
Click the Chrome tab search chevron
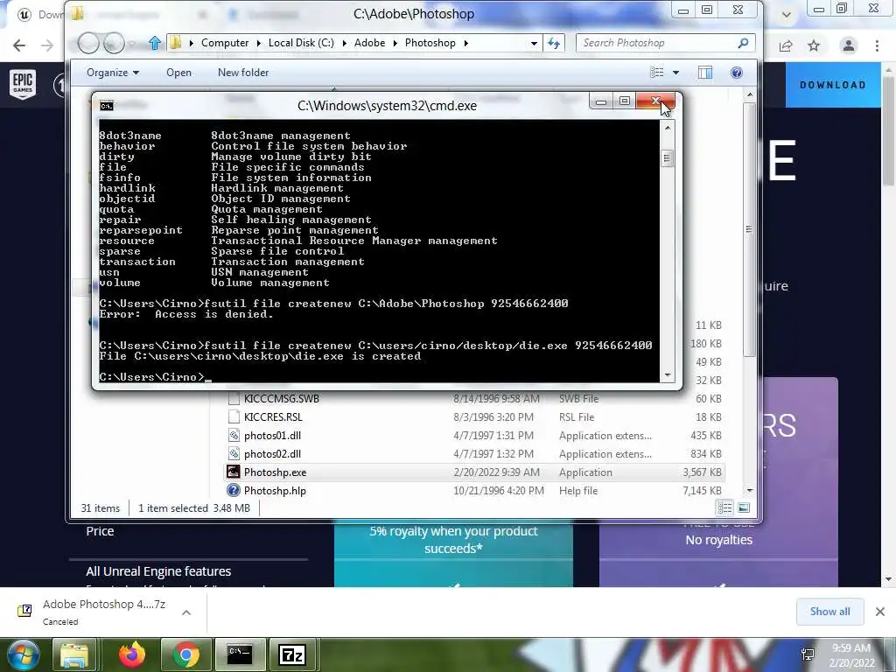click(787, 14)
